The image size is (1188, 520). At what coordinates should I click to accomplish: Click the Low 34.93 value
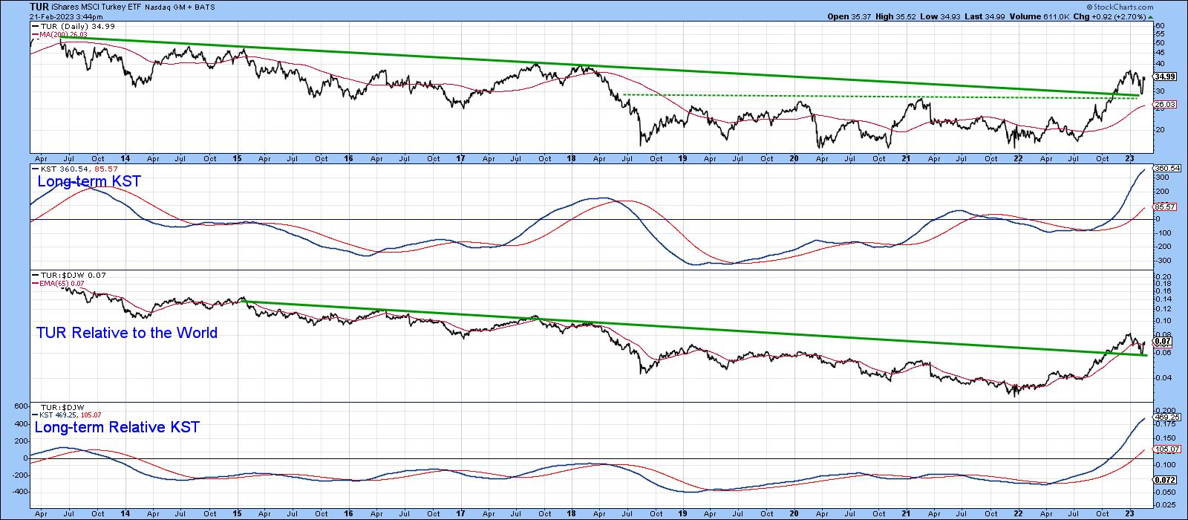(x=939, y=16)
